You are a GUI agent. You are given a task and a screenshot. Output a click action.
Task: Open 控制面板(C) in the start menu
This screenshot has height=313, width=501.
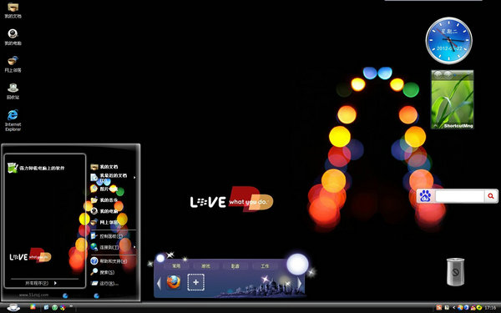(x=107, y=236)
